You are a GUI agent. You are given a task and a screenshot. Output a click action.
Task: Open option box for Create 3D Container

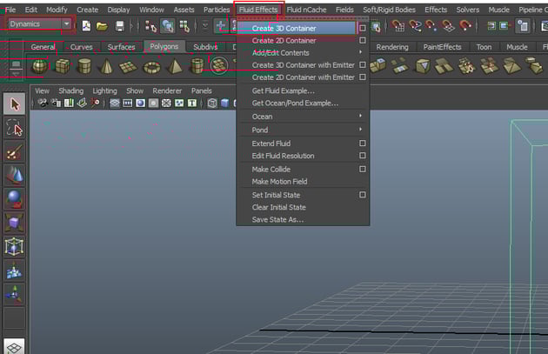(x=363, y=28)
